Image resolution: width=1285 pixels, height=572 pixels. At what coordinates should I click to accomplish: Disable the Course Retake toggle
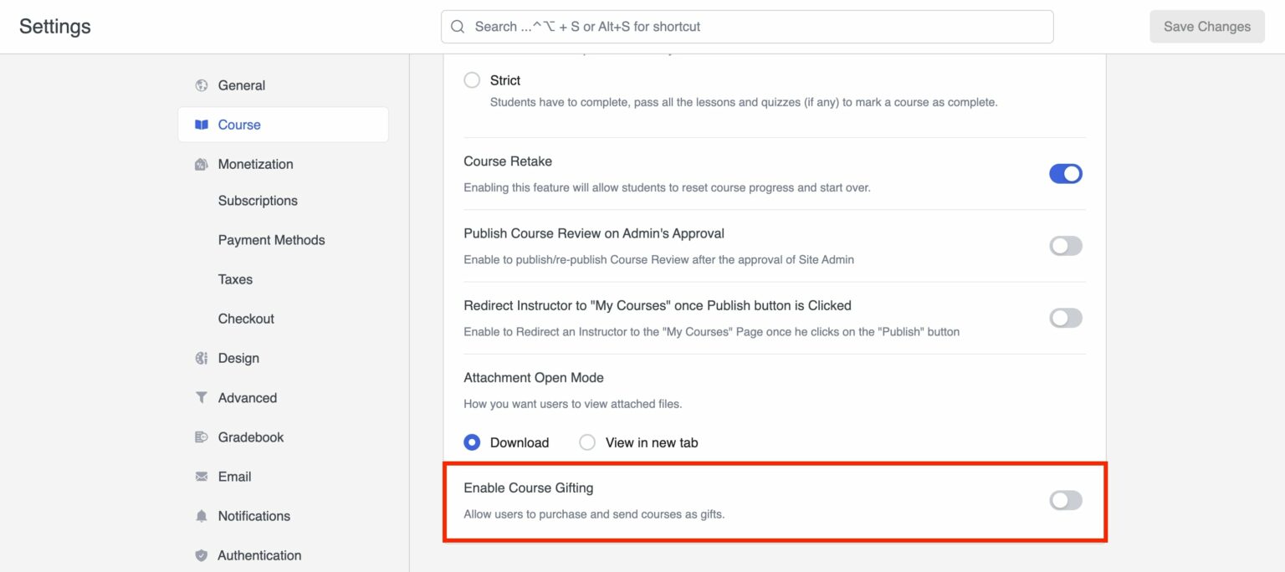coord(1065,174)
